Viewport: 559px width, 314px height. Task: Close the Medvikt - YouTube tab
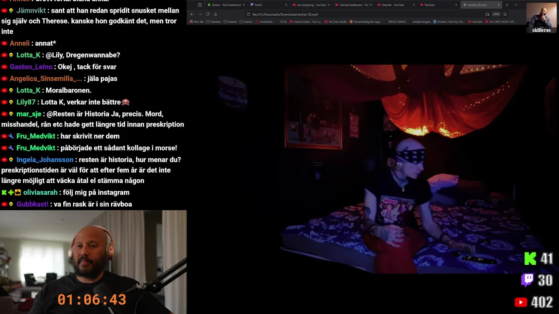pos(414,5)
